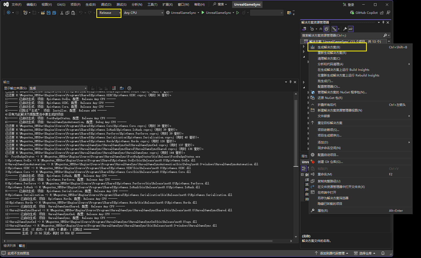Expand the 添加(D) submenu in the context menu
This screenshot has height=258, width=421.
[x=360, y=142]
